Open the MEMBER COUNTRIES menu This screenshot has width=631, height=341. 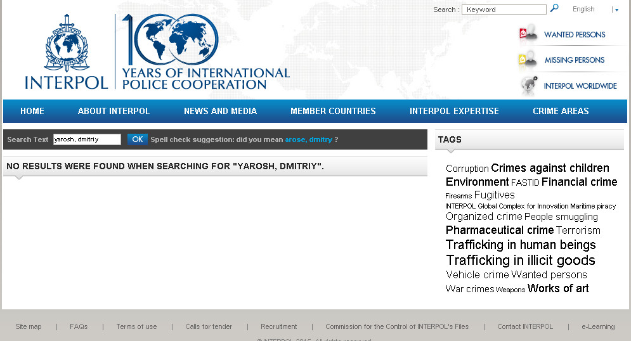(333, 111)
